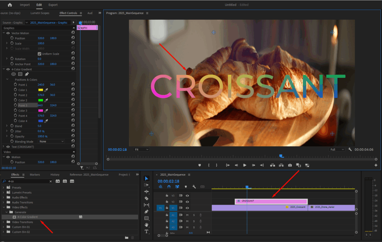
Task: Expand the Presets folder in Effects
Action: (3, 188)
